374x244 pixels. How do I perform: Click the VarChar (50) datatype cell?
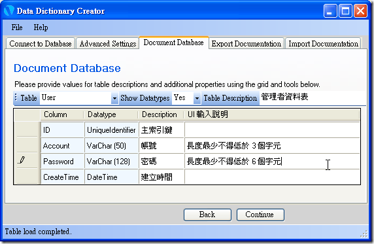click(x=111, y=146)
